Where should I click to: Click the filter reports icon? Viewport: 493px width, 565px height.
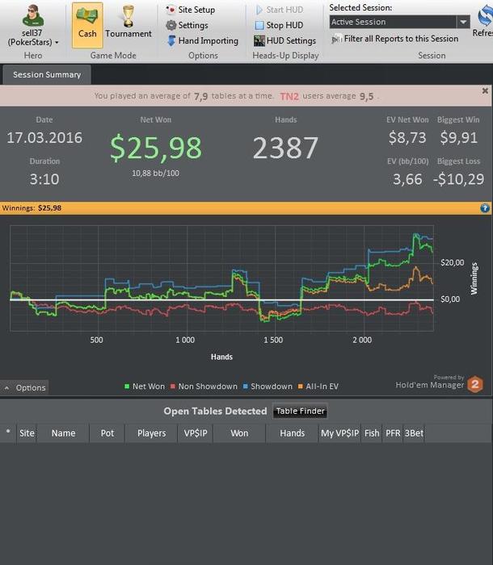337,39
